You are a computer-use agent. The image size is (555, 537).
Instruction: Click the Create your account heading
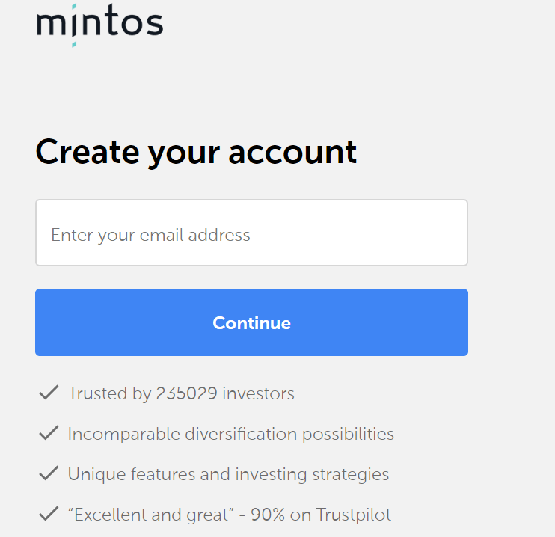[196, 152]
